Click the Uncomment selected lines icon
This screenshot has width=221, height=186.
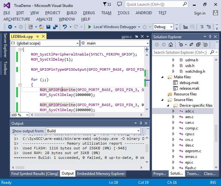pos(209,27)
